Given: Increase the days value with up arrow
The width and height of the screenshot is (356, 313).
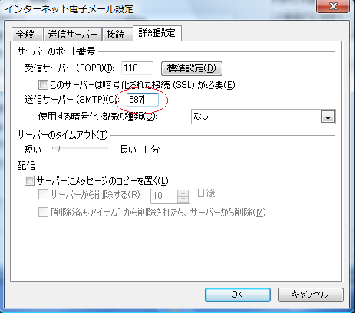Looking at the screenshot, I should [183, 193].
